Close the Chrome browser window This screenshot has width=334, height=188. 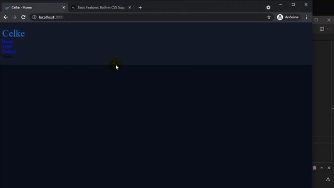pos(306,5)
